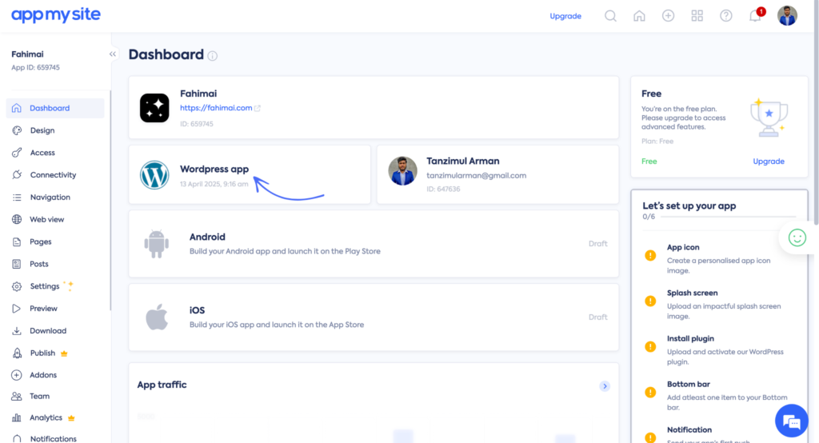Click warning icon beside Splash screen step
Screen dimensions: 819x443
(650, 301)
